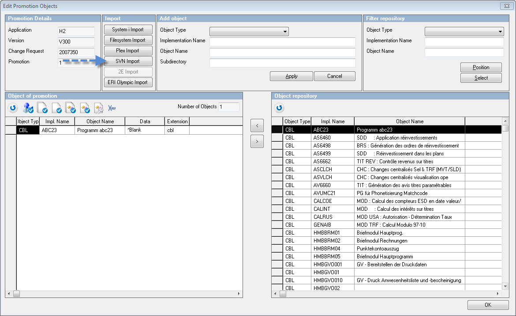Click the stacked diagram documents checkmark icon
The height and width of the screenshot is (316, 516).
[71, 108]
